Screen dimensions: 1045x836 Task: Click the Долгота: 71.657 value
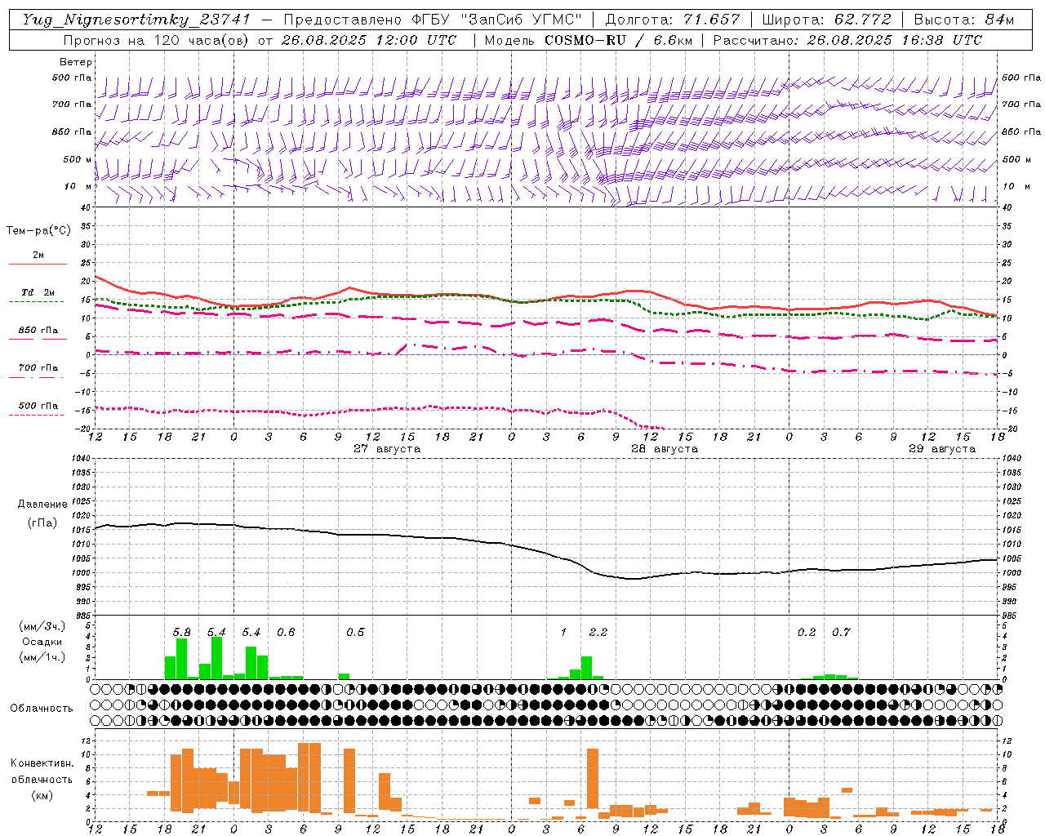click(x=673, y=20)
